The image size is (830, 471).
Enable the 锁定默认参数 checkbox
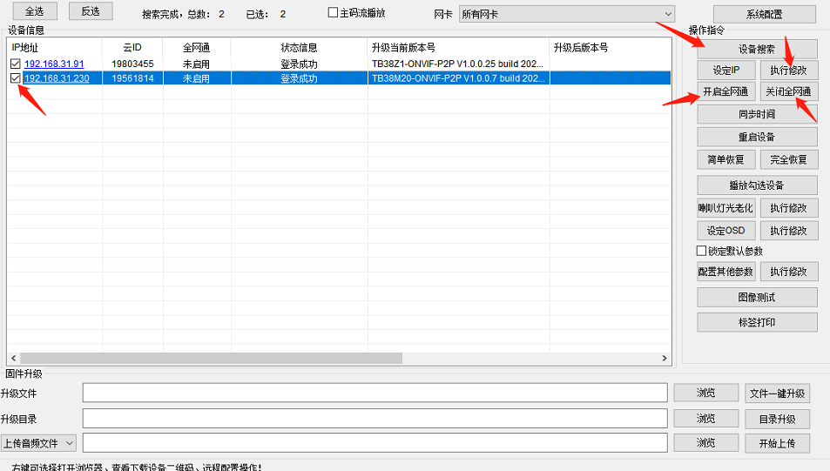click(702, 251)
